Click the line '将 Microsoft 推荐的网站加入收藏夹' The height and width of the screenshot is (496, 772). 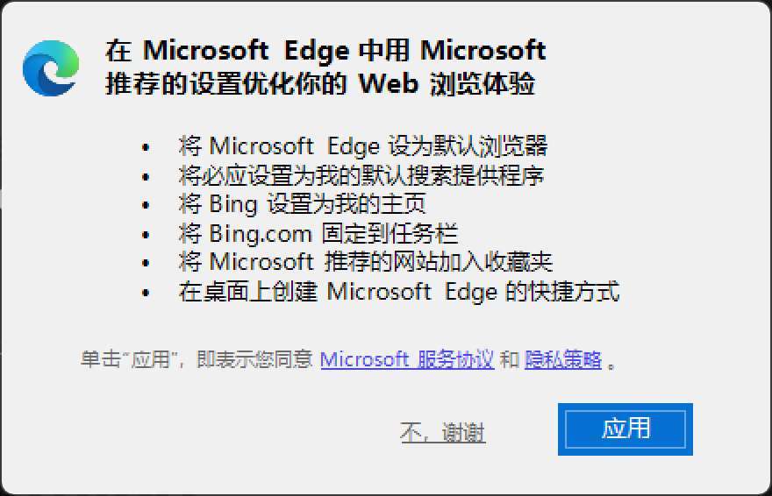pos(365,261)
